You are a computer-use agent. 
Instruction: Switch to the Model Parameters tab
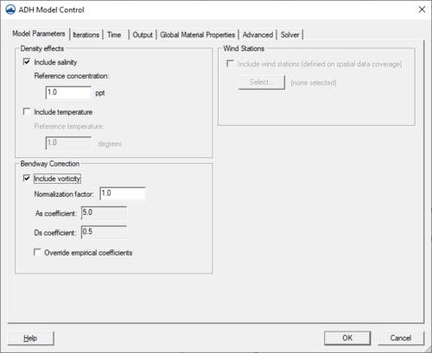click(39, 34)
